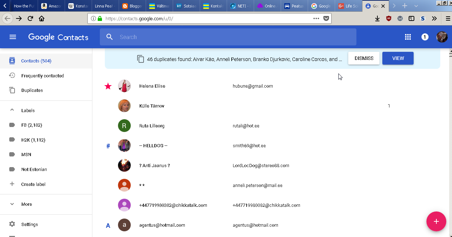This screenshot has height=237, width=452.
Task: Click the search magnifier icon
Action: pos(109,37)
